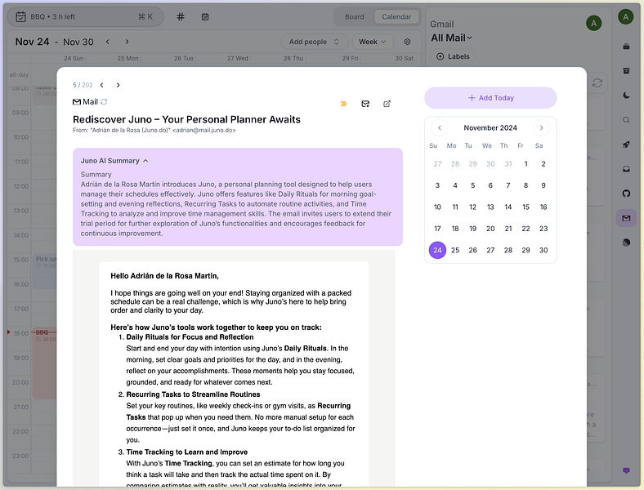Go to next week arrow
This screenshot has height=490, width=644.
pos(127,42)
